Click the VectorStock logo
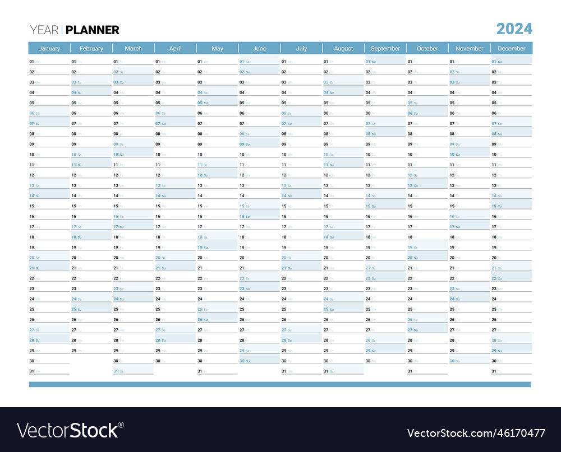Viewport: 561px width, 452px height. [x=68, y=430]
